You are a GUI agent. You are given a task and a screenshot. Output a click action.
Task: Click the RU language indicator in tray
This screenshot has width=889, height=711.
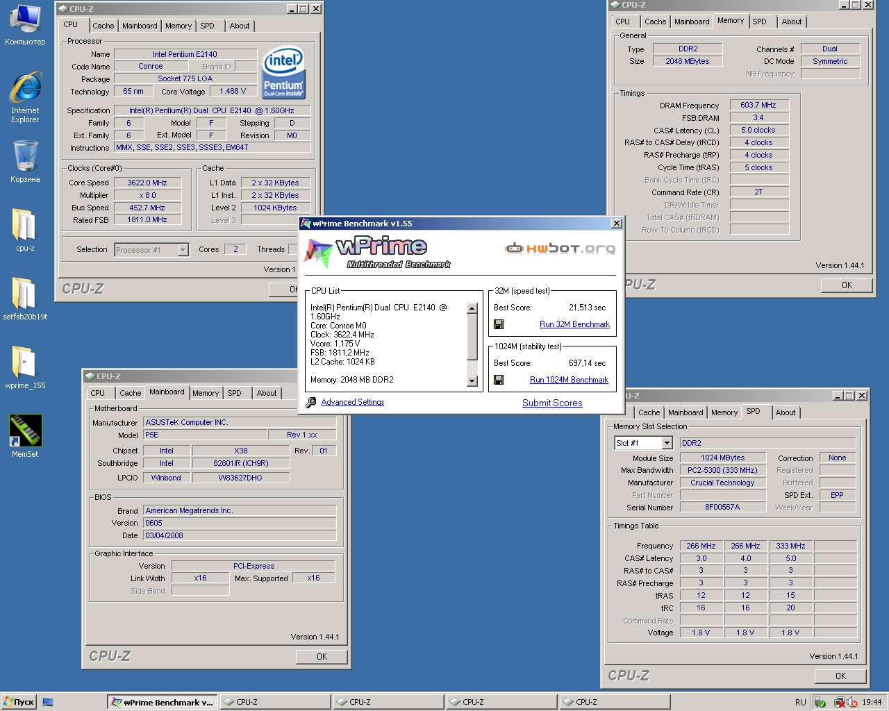point(800,702)
